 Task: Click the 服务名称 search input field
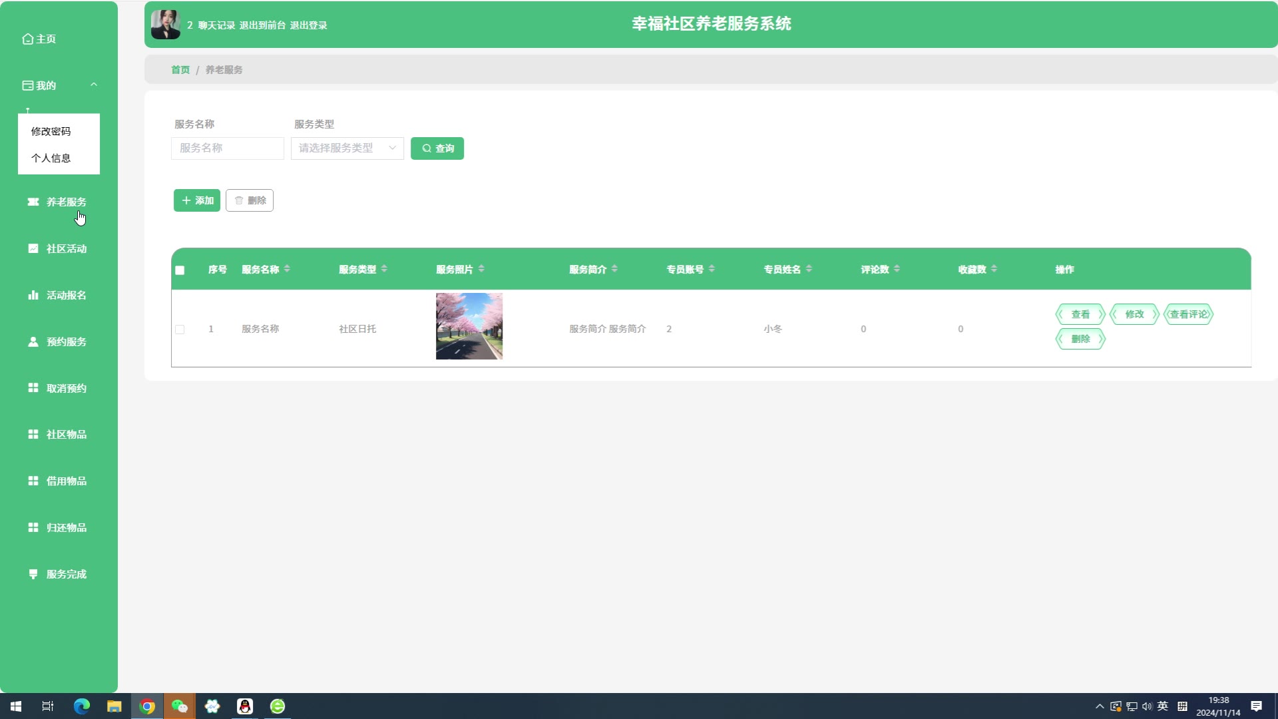click(x=227, y=148)
